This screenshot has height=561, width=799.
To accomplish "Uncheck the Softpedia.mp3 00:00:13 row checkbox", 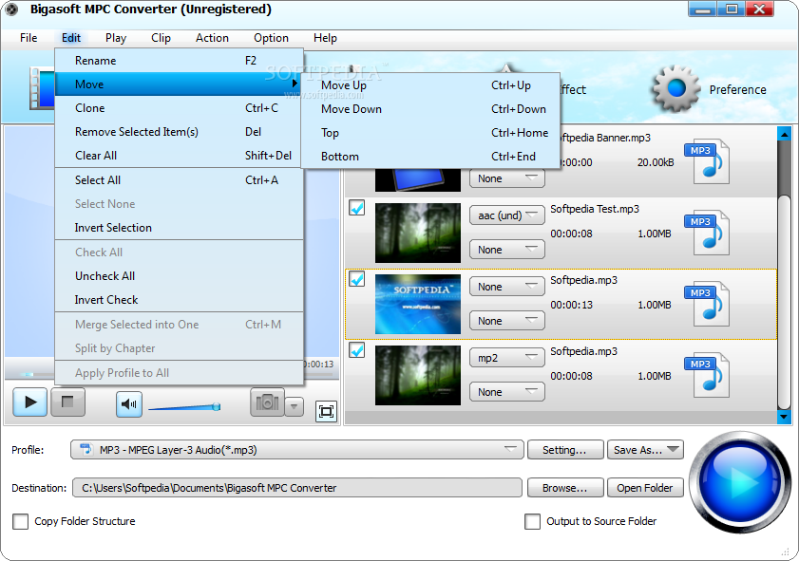I will [x=356, y=279].
